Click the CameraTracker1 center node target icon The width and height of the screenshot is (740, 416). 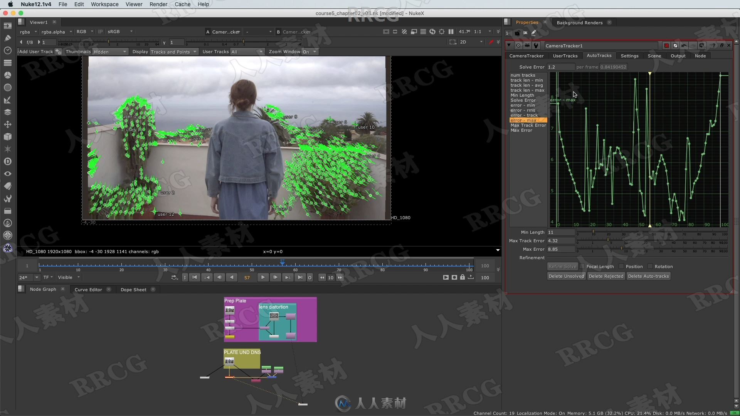(x=518, y=45)
